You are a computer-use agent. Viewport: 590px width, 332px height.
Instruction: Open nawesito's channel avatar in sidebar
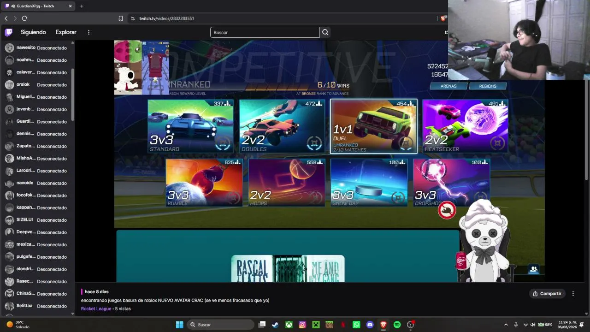(9, 47)
